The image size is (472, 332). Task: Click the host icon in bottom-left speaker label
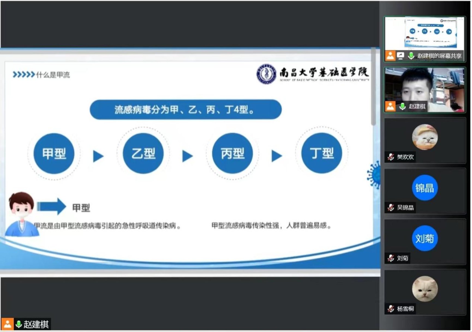[x=7, y=324]
